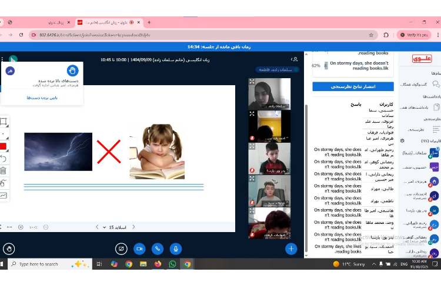Image resolution: width=441 pixels, height=282 pixels.
Task: Open the blue plus actions menu
Action: (291, 249)
